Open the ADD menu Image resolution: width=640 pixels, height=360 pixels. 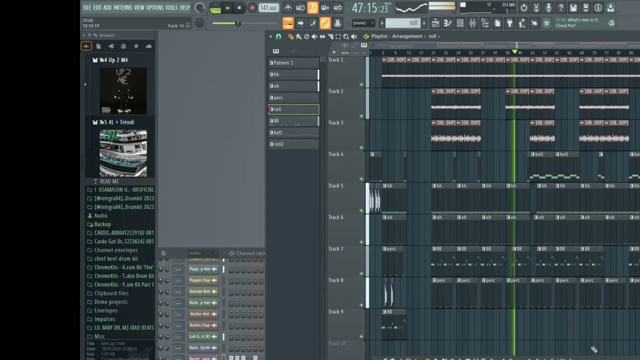pyautogui.click(x=107, y=7)
